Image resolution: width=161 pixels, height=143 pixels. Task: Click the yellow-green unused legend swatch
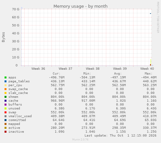pos(6,108)
